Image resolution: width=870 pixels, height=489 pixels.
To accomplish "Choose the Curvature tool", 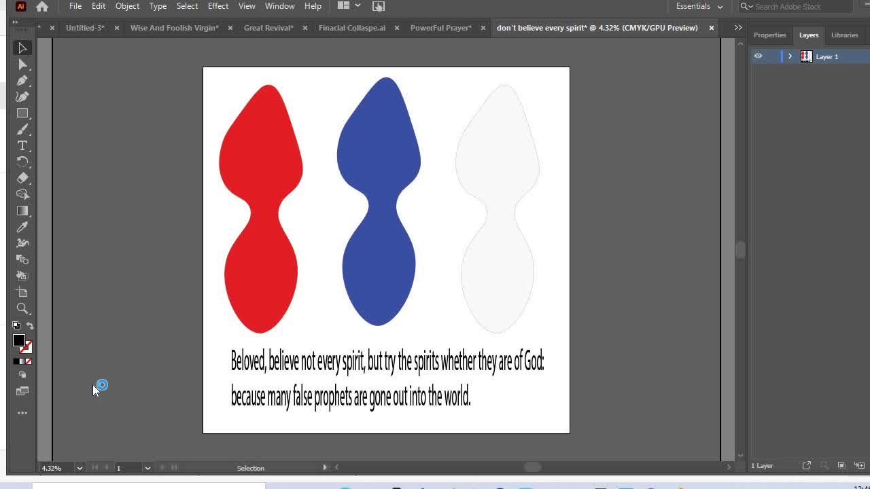I will coord(22,96).
